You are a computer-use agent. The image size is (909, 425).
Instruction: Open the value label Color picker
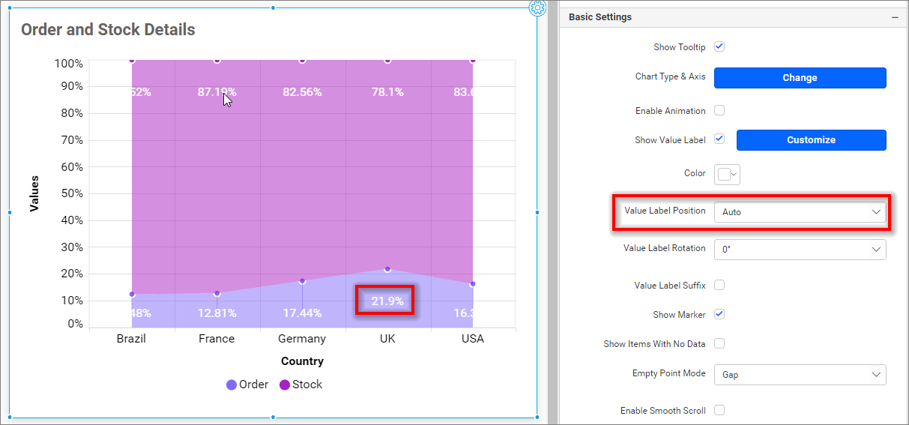click(x=727, y=175)
